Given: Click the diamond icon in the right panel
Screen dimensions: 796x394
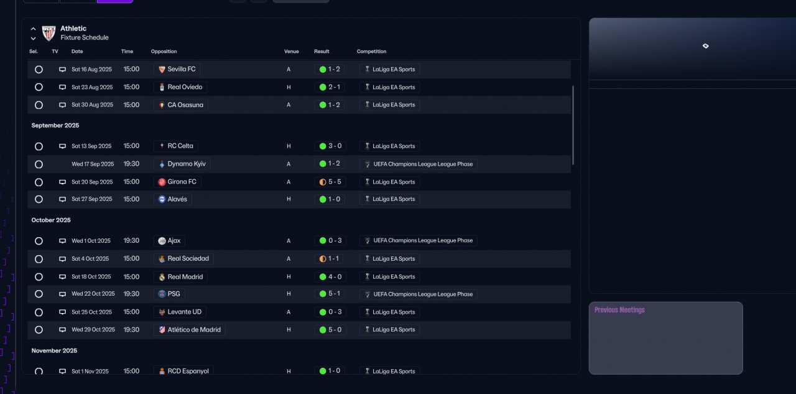Looking at the screenshot, I should tap(705, 46).
